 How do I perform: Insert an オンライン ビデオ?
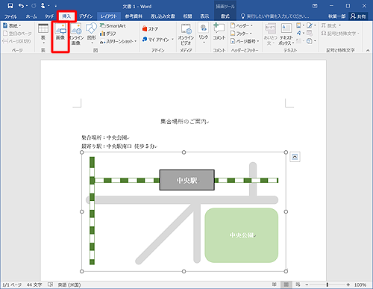pos(186,34)
